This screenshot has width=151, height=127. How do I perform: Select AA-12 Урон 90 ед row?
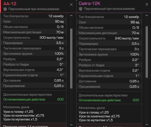(x=33, y=21)
